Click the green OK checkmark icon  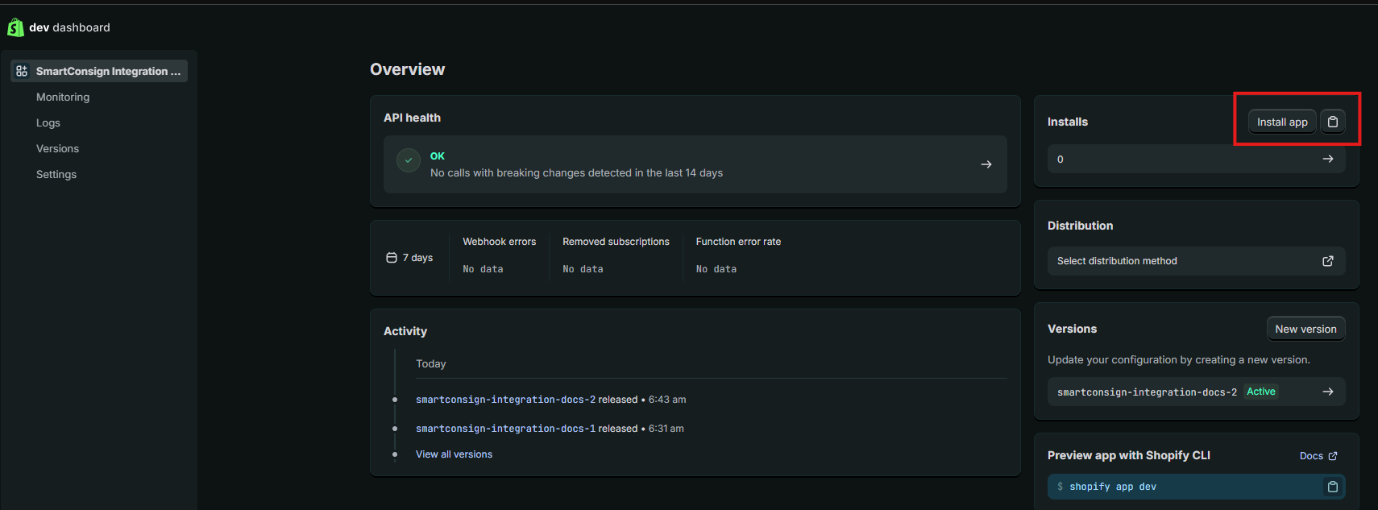[x=409, y=160]
